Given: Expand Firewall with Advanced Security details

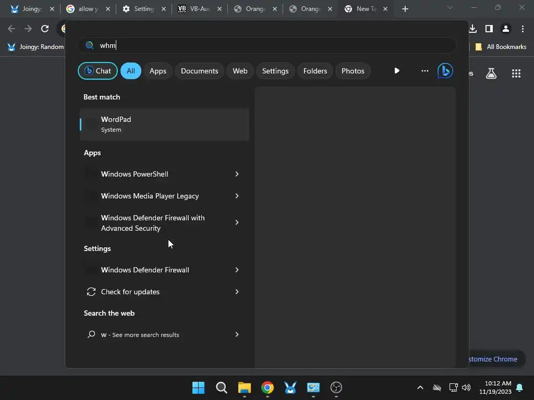Looking at the screenshot, I should pos(237,222).
